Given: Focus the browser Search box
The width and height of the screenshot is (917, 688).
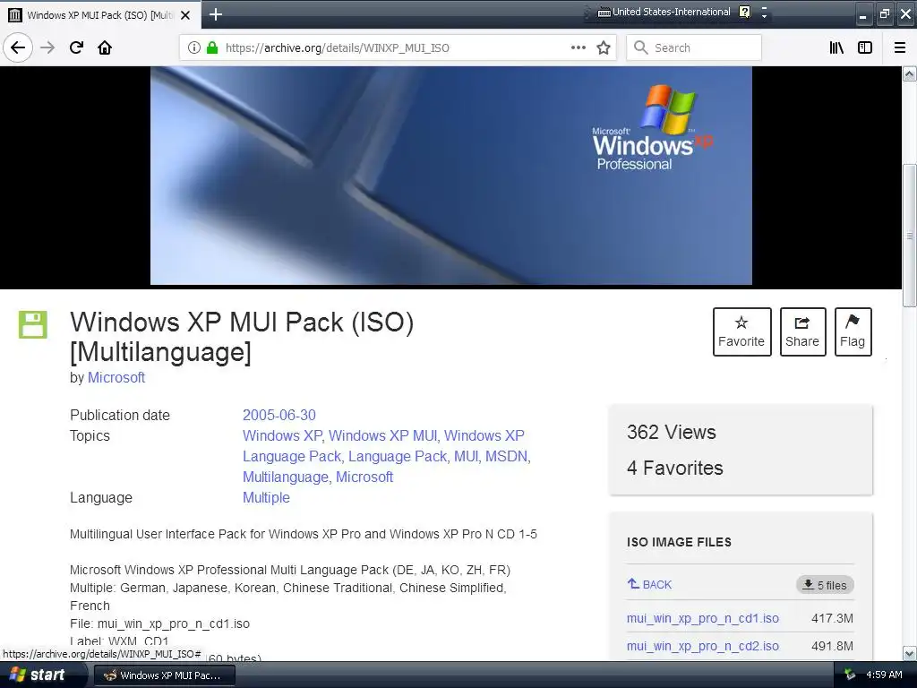Looking at the screenshot, I should click(x=694, y=47).
